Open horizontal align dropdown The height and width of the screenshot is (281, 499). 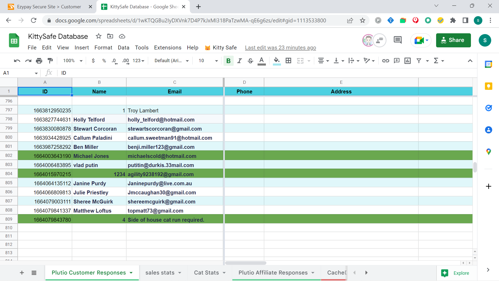tap(324, 61)
